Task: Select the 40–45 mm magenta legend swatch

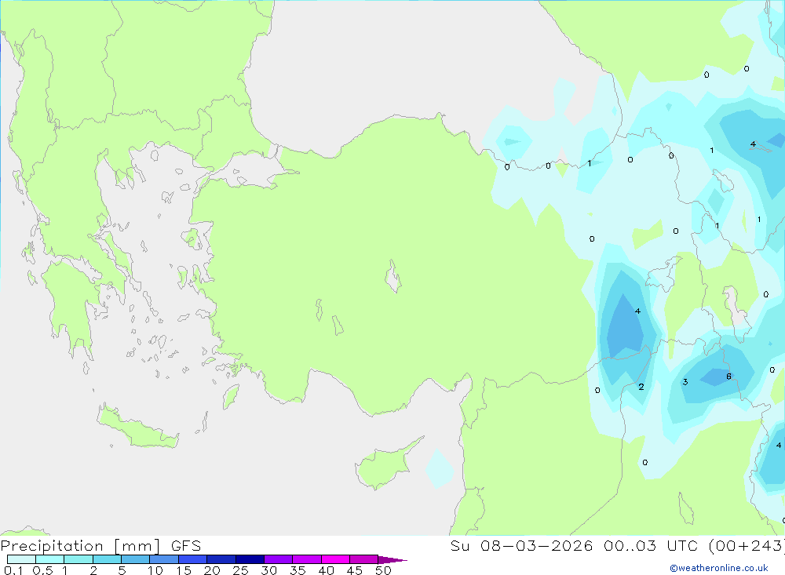Action: pos(335,559)
